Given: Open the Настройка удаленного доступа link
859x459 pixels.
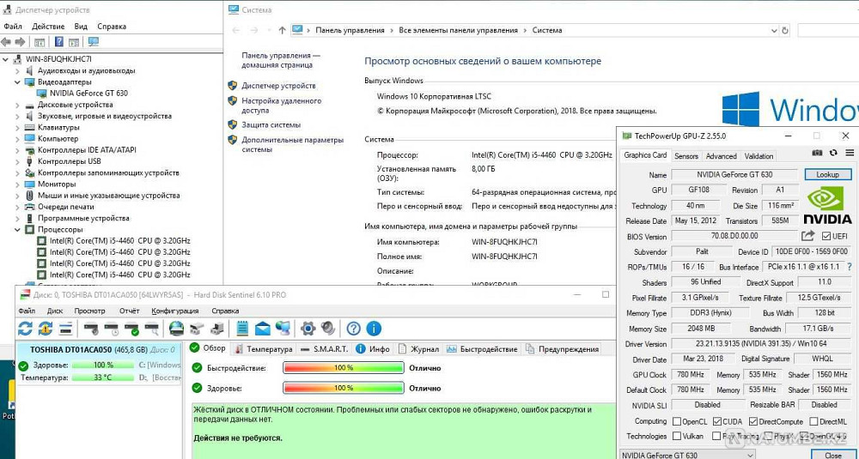Looking at the screenshot, I should click(282, 106).
